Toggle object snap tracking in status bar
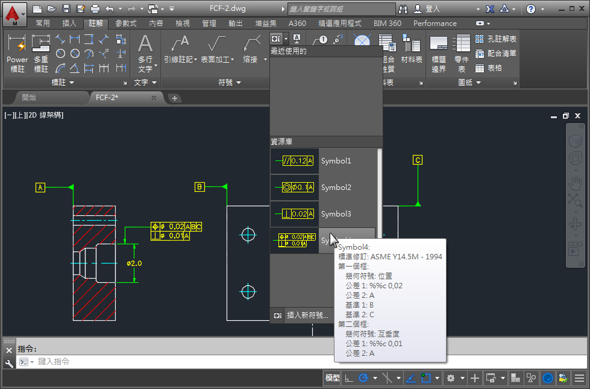The width and height of the screenshot is (590, 389). 410,378
